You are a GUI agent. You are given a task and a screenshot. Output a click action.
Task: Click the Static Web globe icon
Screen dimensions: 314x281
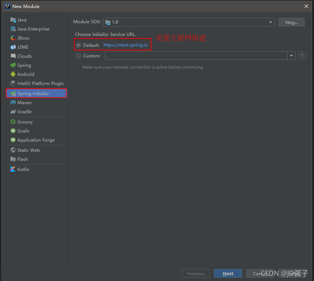pyautogui.click(x=13, y=150)
